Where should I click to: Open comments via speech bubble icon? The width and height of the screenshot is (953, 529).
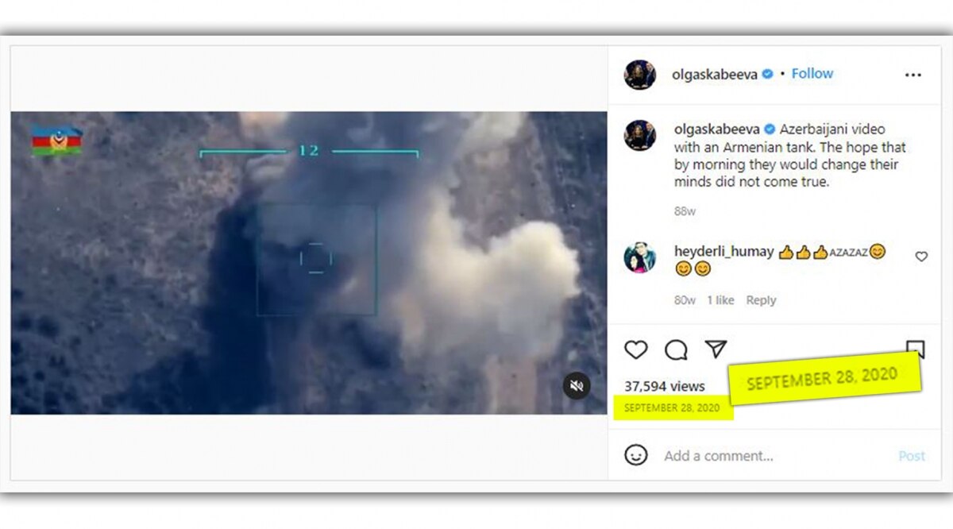(676, 349)
